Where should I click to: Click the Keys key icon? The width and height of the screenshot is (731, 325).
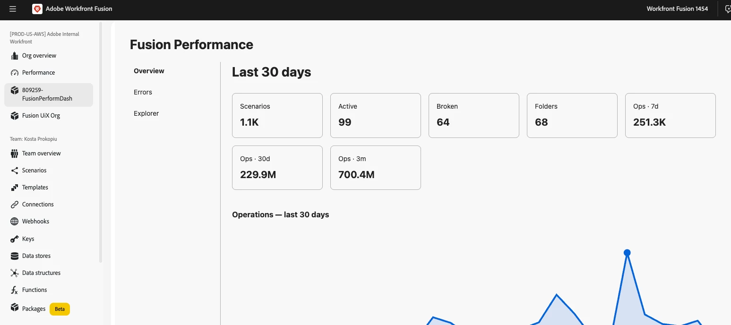point(14,239)
